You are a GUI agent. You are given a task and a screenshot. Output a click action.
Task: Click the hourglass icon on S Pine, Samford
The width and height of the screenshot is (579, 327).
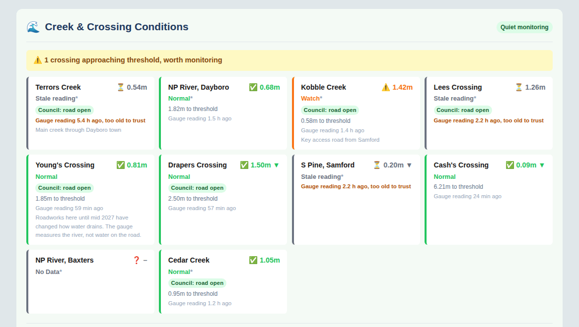tap(376, 165)
